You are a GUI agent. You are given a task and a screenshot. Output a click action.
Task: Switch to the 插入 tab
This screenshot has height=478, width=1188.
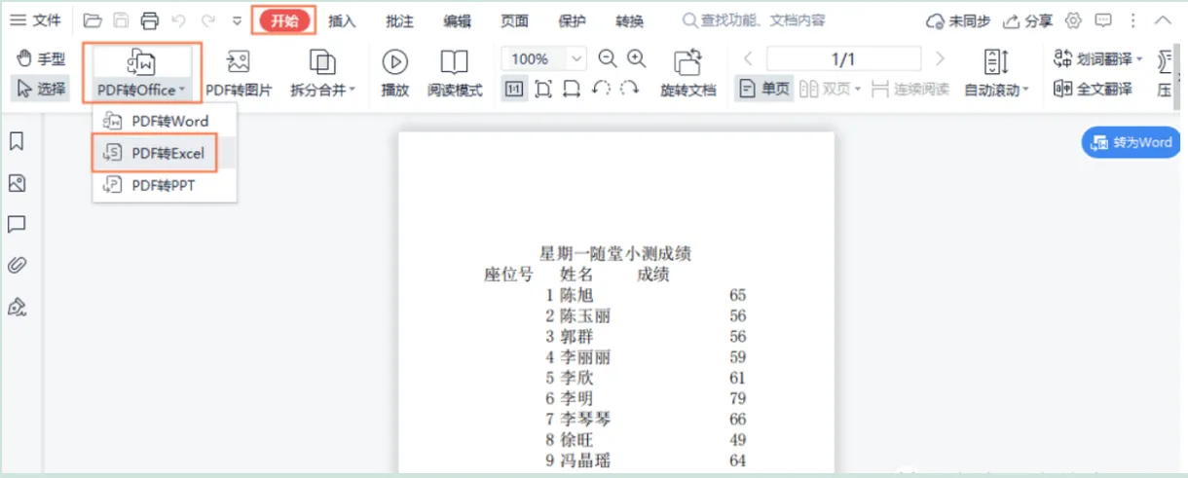(x=342, y=21)
